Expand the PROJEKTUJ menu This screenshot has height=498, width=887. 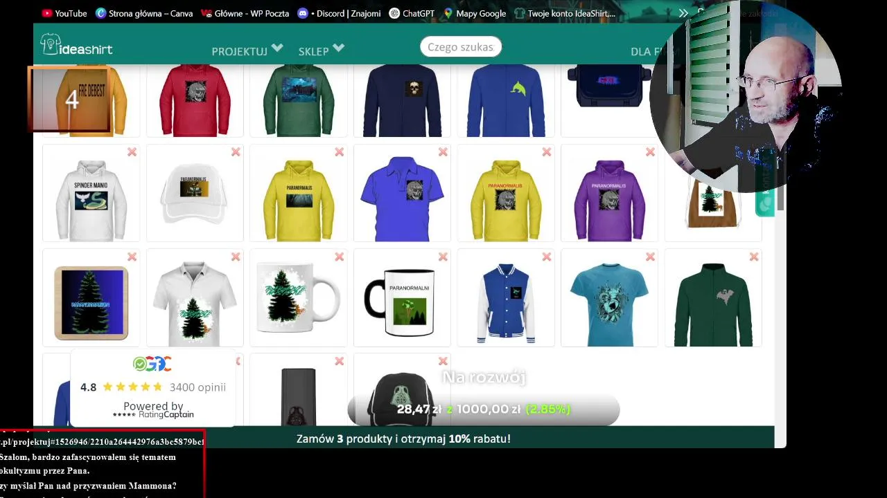pyautogui.click(x=247, y=50)
